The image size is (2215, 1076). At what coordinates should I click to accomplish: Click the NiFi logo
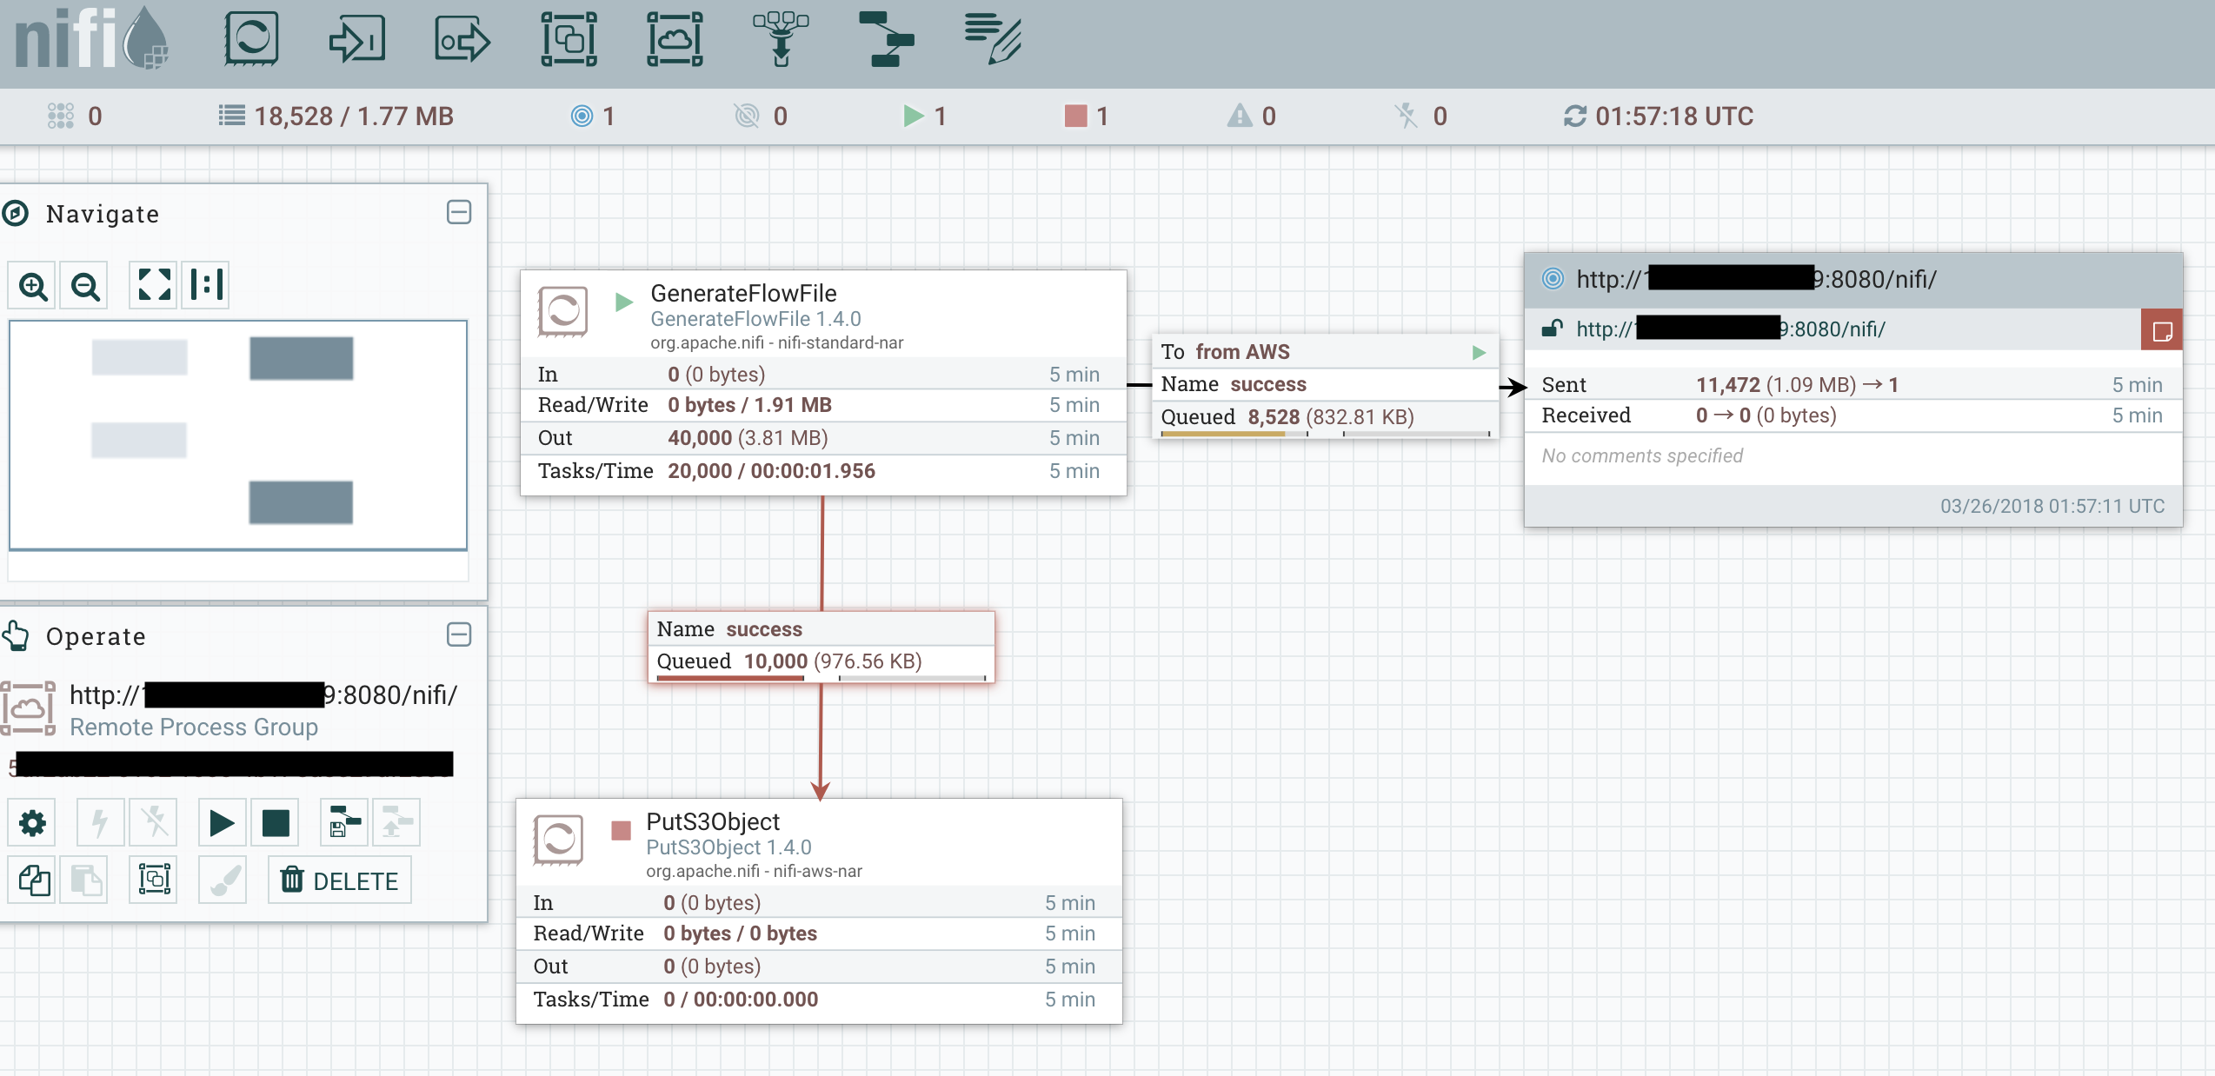point(91,39)
